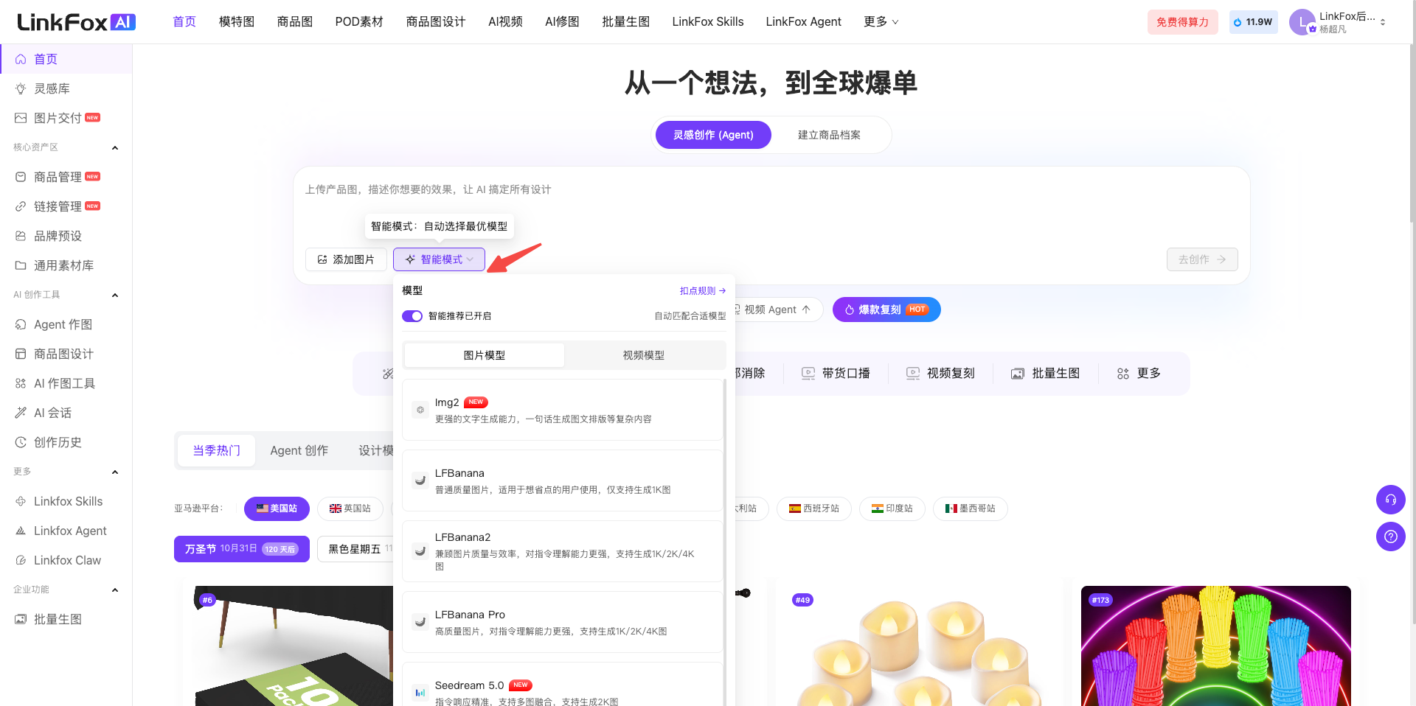Viewport: 1416px width, 706px height.
Task: Open Linkfox Skills in the sidebar
Action: click(x=66, y=501)
